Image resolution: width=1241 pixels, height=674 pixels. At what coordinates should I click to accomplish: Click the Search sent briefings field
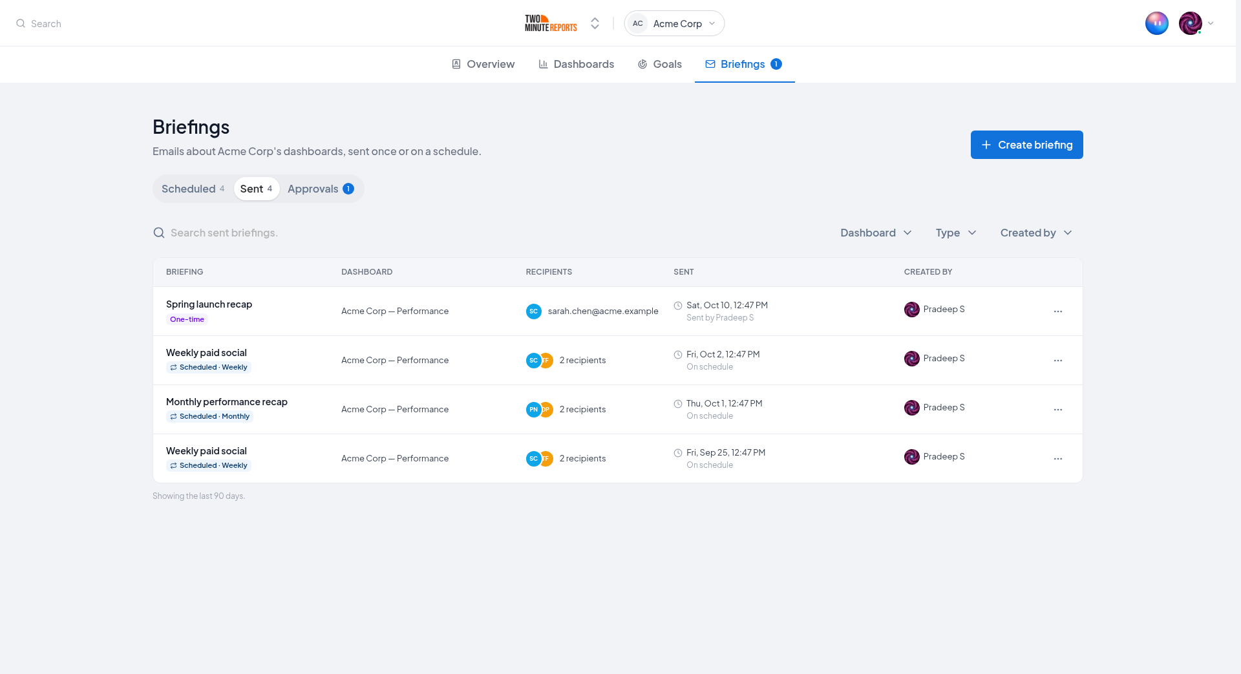pyautogui.click(x=224, y=233)
